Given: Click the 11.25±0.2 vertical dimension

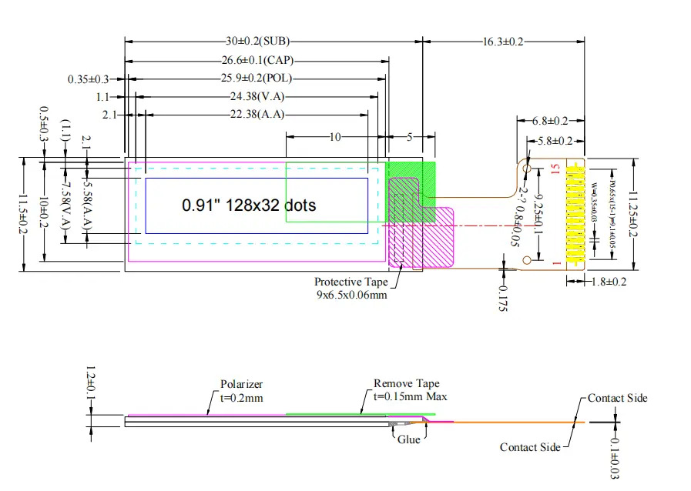Looking at the screenshot, I should click(x=633, y=214).
